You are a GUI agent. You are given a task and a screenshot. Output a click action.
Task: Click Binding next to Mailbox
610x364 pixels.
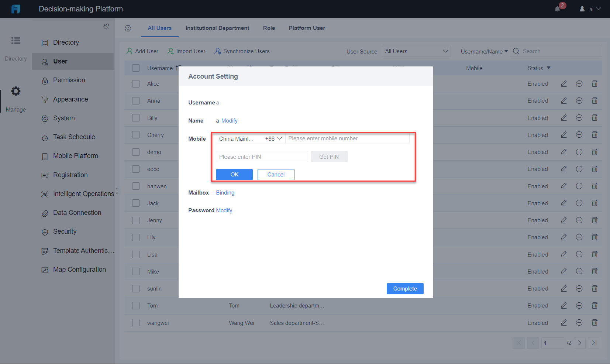click(x=225, y=192)
